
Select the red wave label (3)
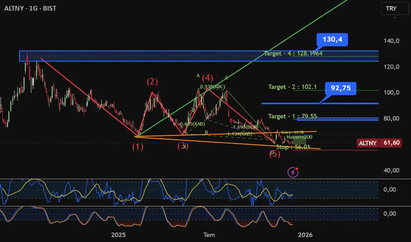[183, 146]
